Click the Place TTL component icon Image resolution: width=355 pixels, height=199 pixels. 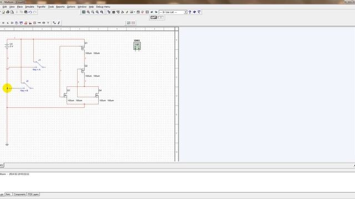pyautogui.click(x=17, y=23)
